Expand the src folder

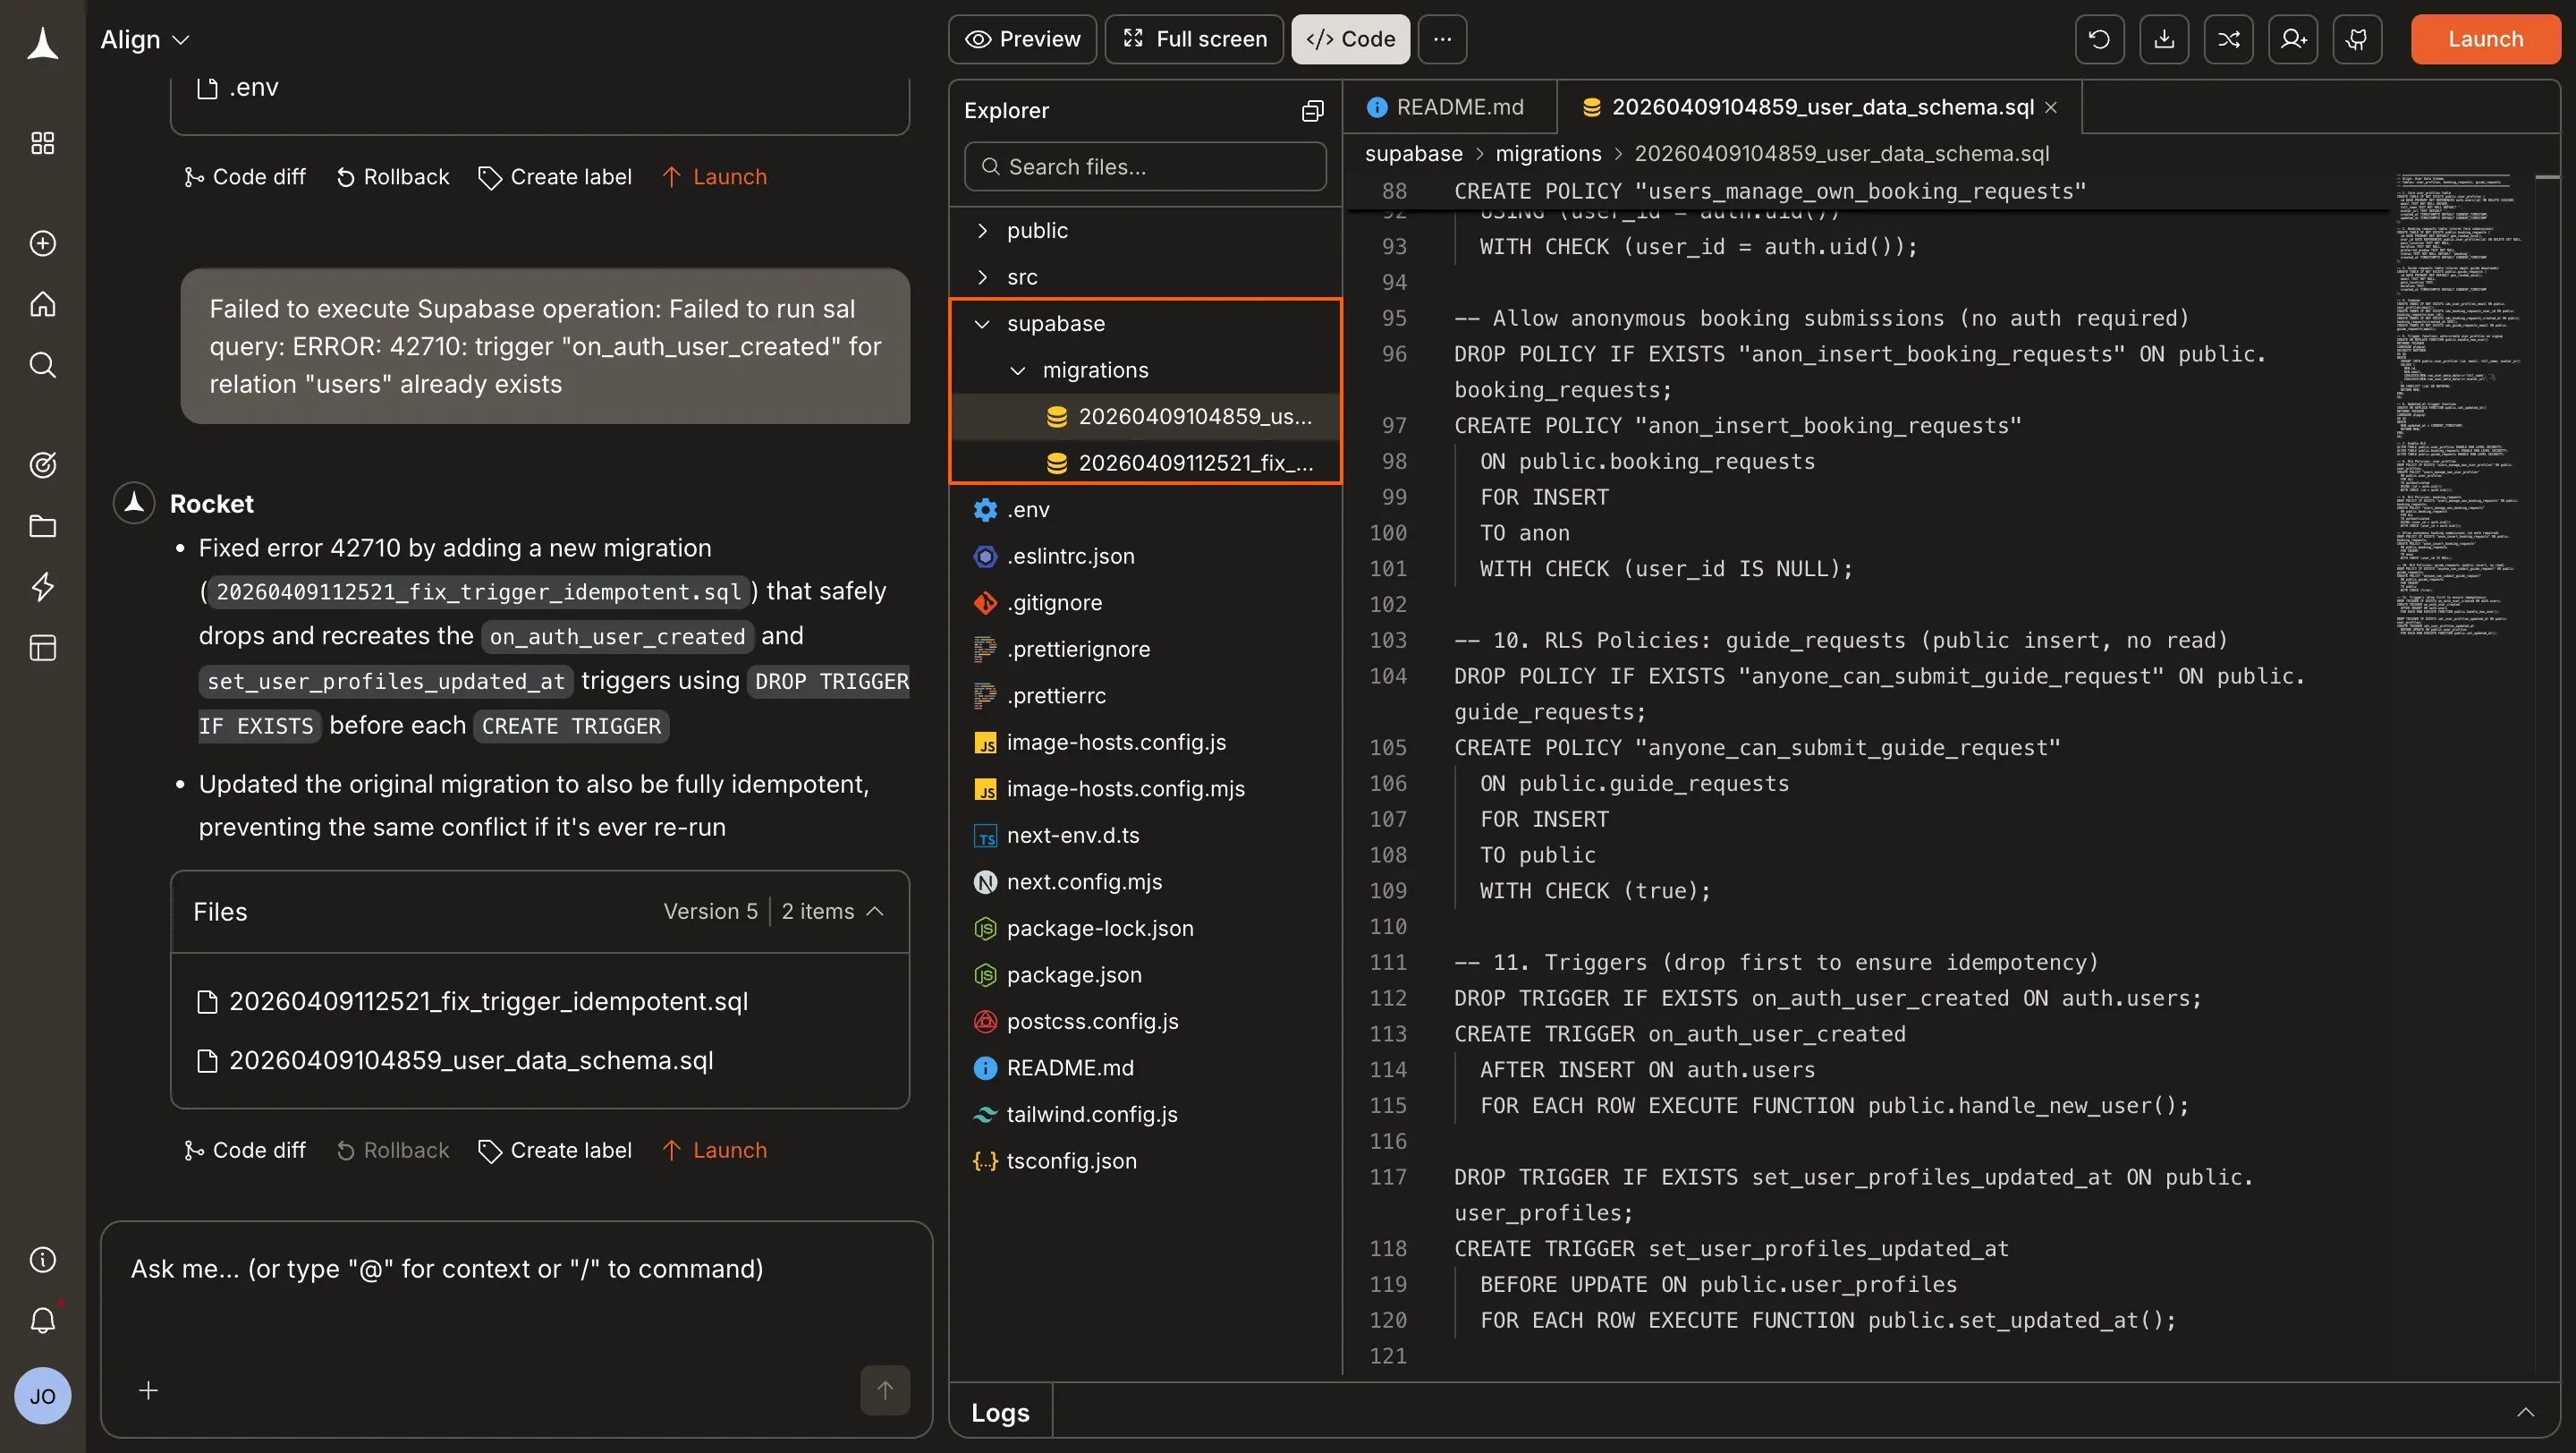point(1145,277)
